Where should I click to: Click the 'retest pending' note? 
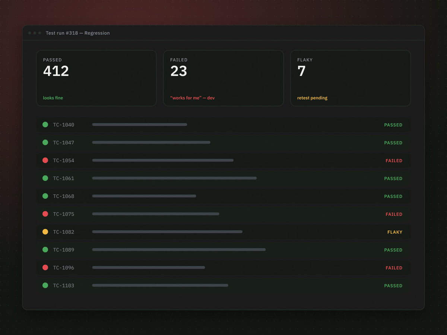312,98
